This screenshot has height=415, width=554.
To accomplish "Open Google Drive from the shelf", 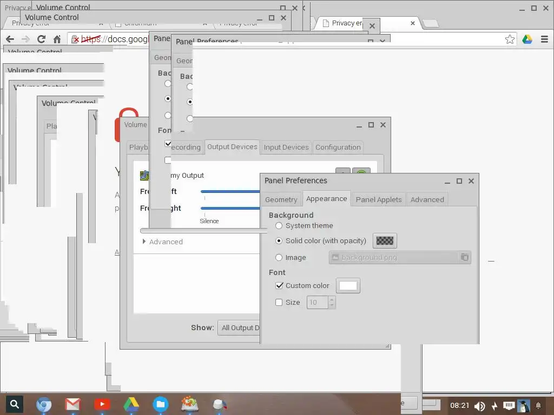I will click(131, 404).
